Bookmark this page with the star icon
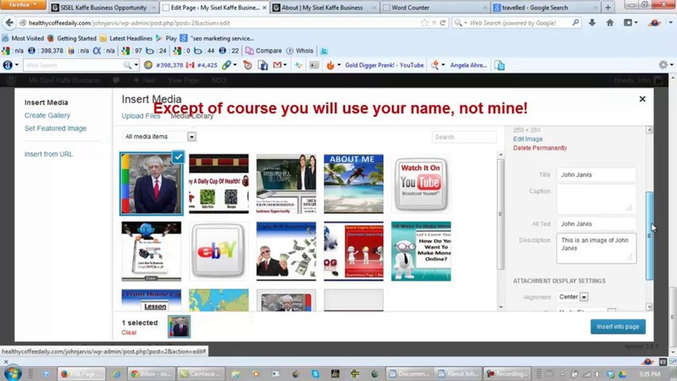The height and width of the screenshot is (381, 677). click(x=425, y=23)
